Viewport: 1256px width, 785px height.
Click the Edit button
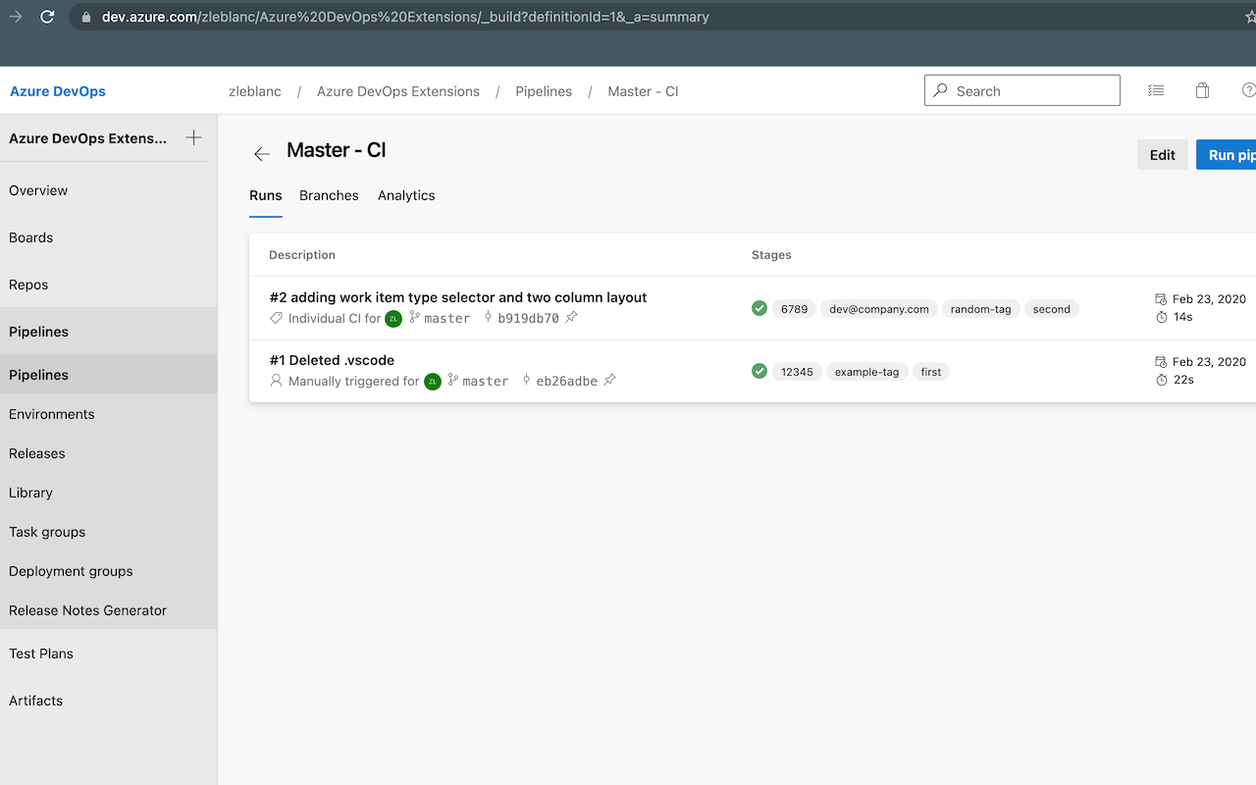1163,155
